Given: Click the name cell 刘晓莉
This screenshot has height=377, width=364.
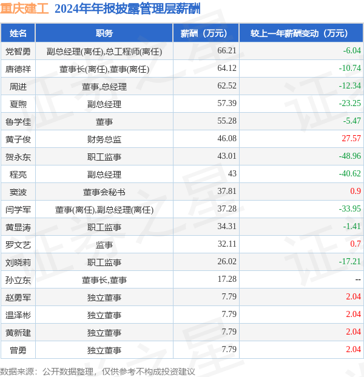Looking at the screenshot, I should [18, 262].
